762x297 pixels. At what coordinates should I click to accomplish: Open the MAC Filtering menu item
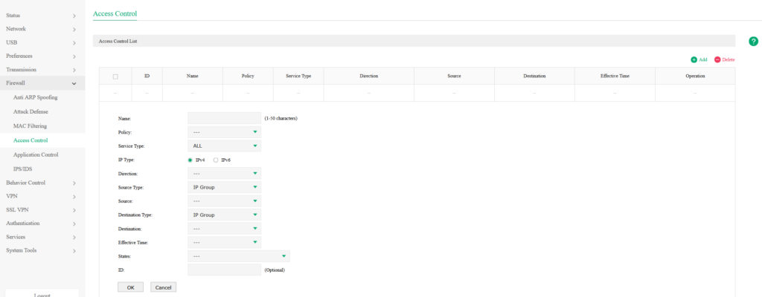(x=30, y=126)
